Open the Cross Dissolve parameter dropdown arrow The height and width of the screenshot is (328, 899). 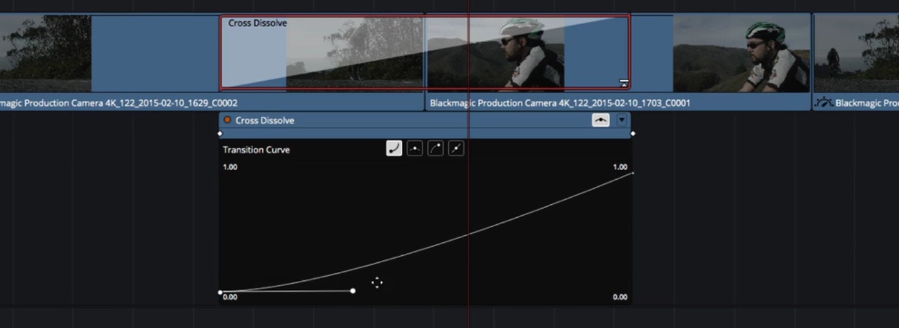pyautogui.click(x=622, y=120)
